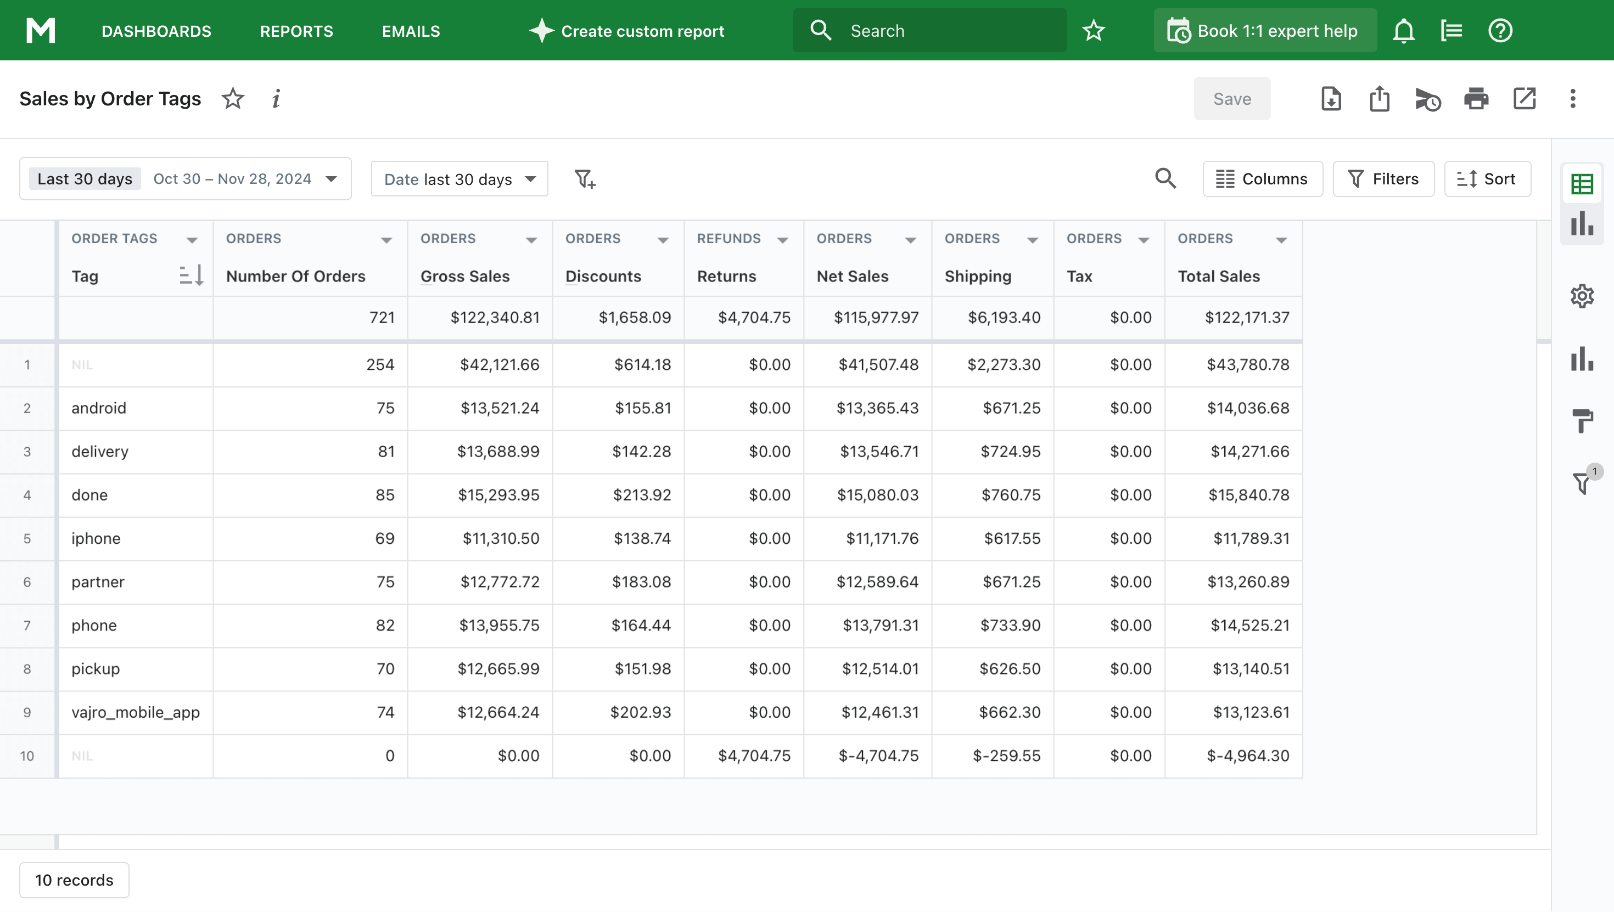
Task: Switch to table view in sidebar
Action: [1582, 184]
